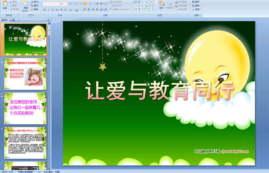Expand the shapes gallery More button
The width and height of the screenshot is (269, 173).
(156, 9)
